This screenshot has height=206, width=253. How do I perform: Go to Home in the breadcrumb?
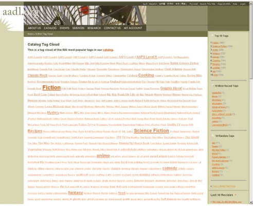[x=30, y=34]
